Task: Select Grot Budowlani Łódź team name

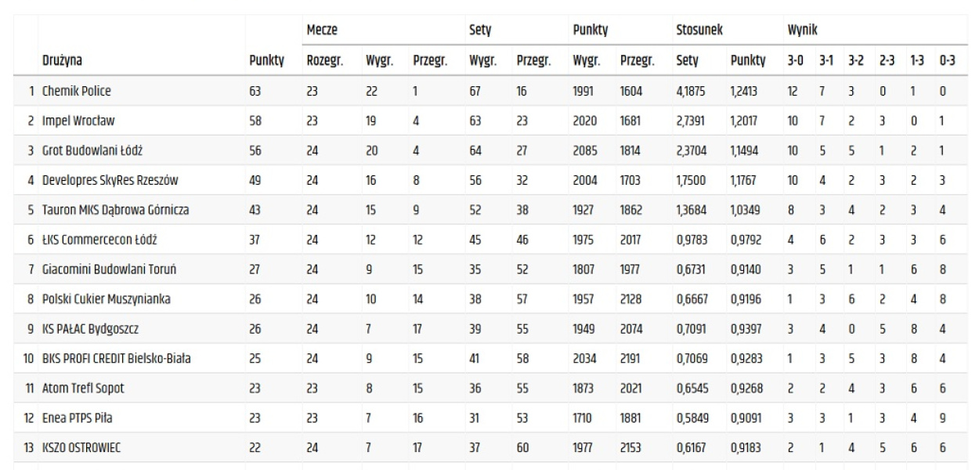Action: (x=90, y=150)
